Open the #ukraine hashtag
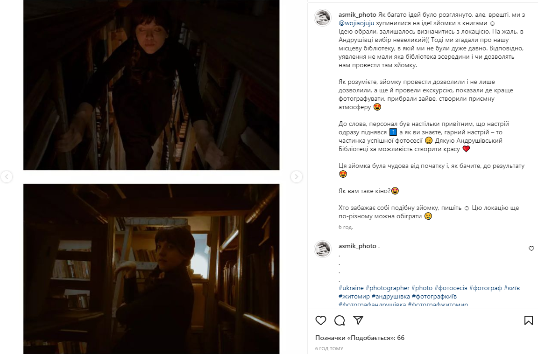The image size is (538, 354). pyautogui.click(x=351, y=288)
